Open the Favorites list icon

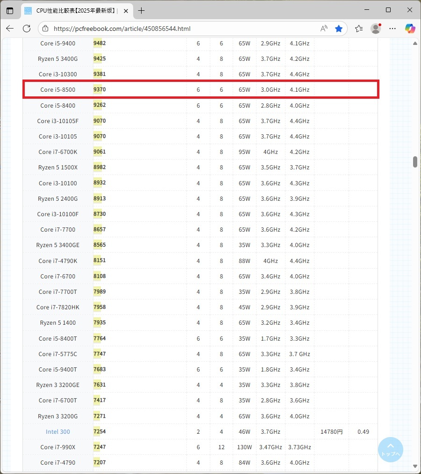click(359, 29)
